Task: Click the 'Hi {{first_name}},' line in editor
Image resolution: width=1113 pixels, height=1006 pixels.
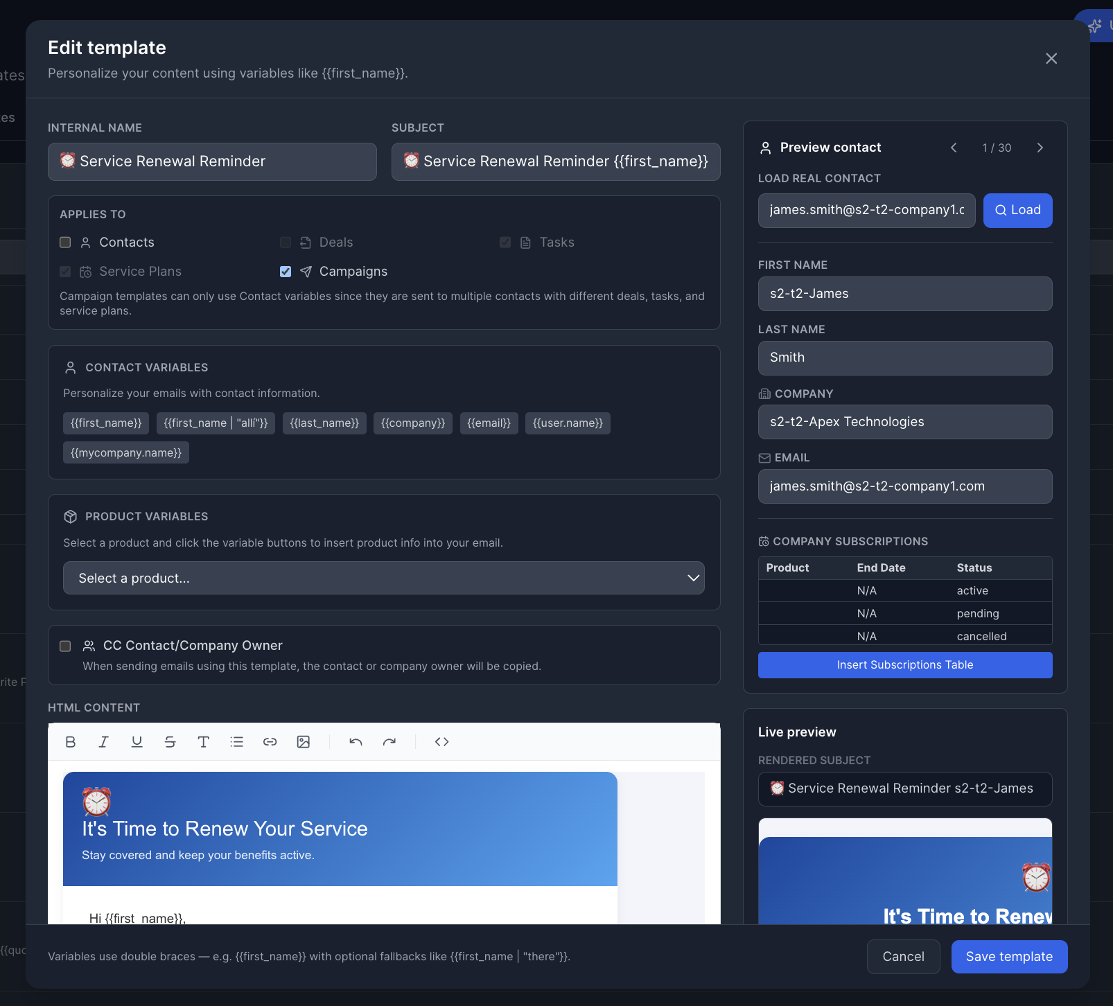Action: 137,918
